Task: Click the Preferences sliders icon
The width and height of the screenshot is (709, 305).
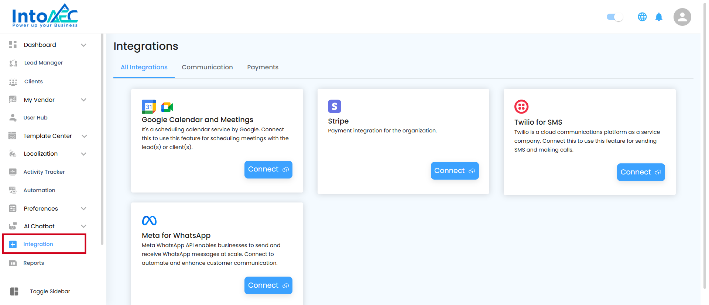Action: tap(13, 208)
